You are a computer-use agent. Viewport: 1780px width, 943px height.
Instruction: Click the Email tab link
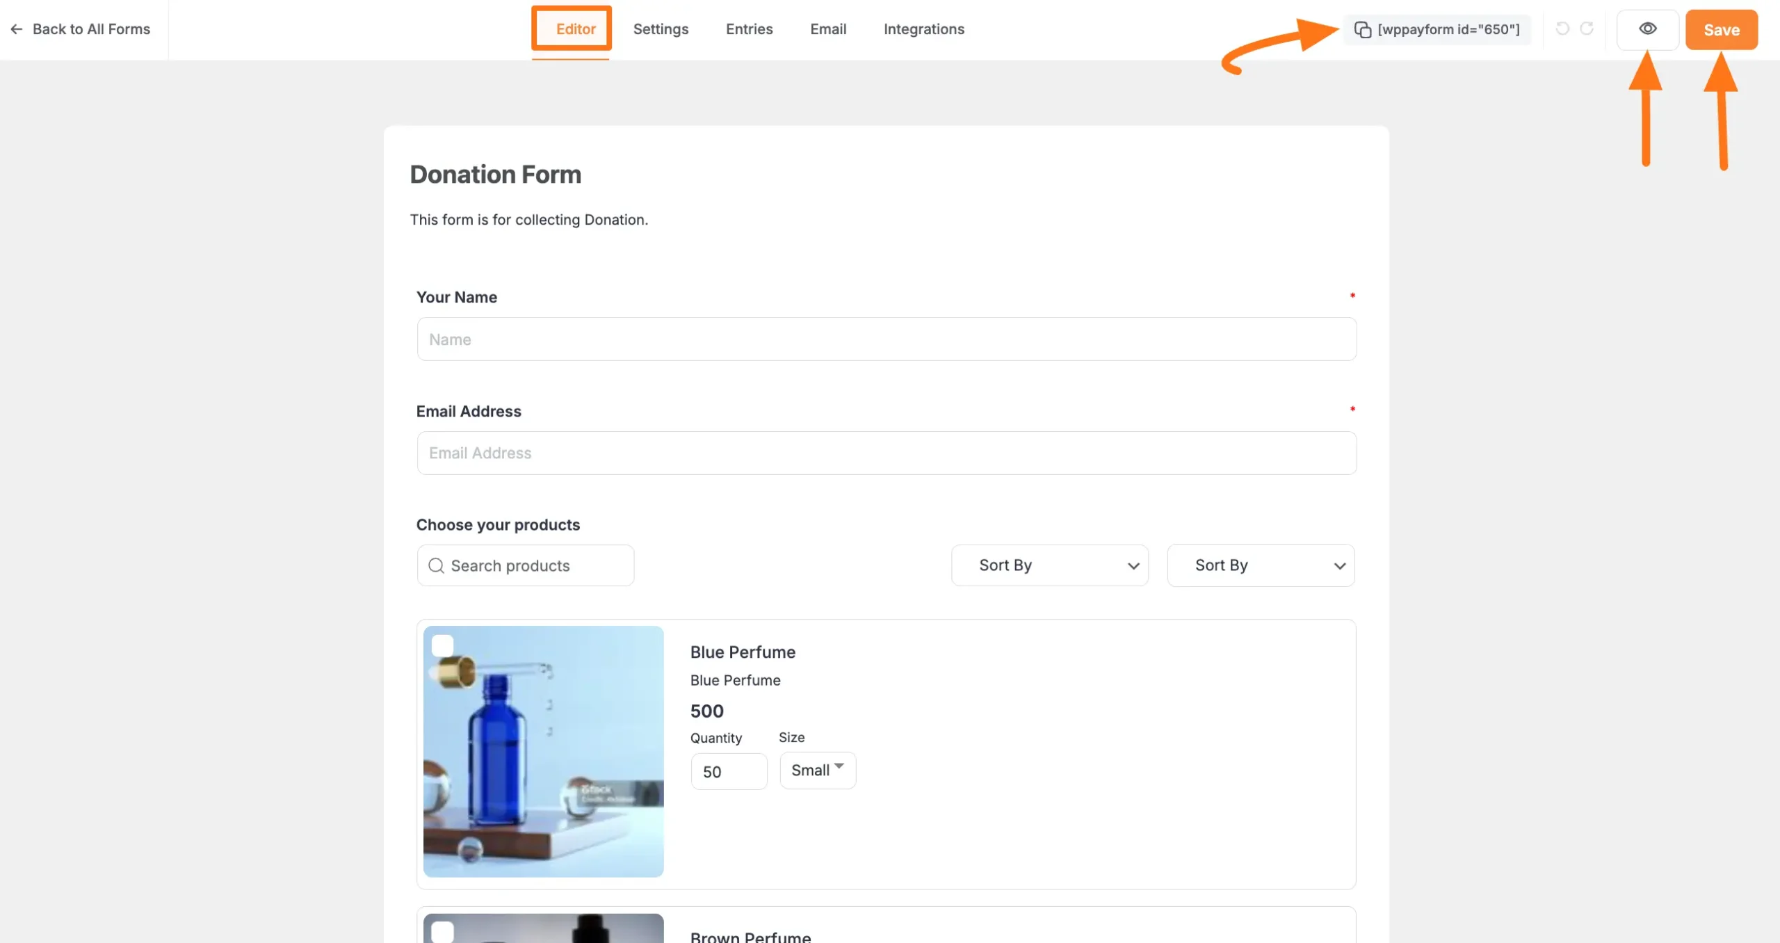pos(828,29)
